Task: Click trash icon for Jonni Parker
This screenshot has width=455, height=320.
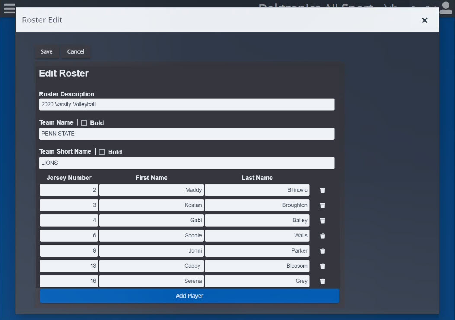Action: 323,251
